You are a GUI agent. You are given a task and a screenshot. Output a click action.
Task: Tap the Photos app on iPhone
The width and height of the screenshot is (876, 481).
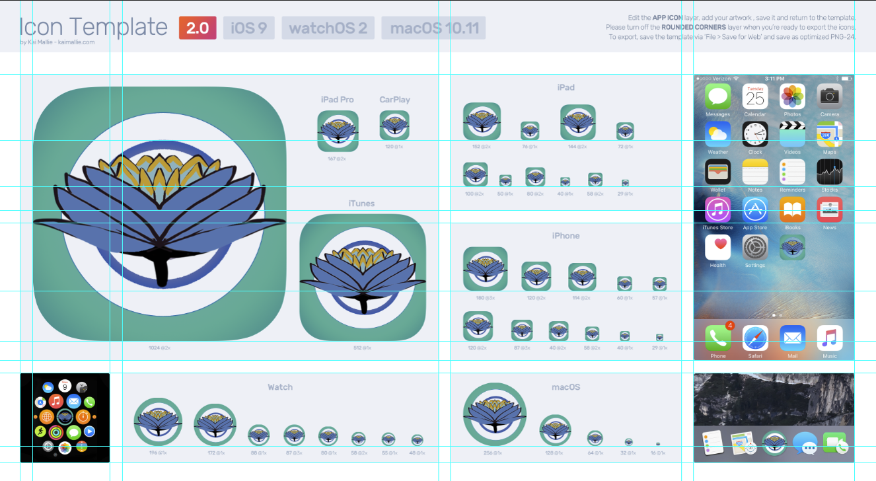792,96
